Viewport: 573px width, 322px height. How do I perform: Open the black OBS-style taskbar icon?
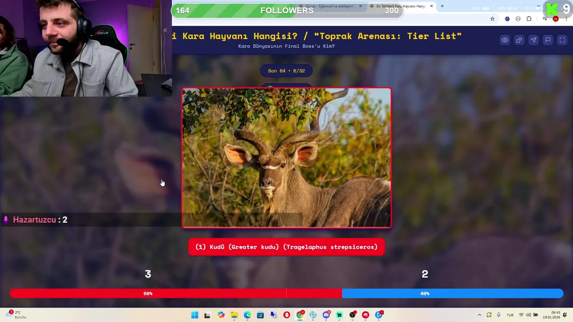click(x=353, y=315)
